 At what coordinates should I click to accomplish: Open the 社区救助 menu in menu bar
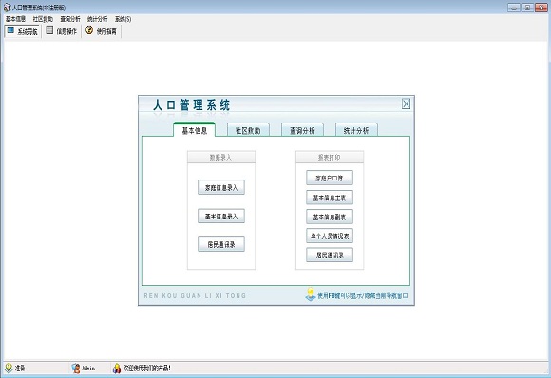[x=43, y=19]
